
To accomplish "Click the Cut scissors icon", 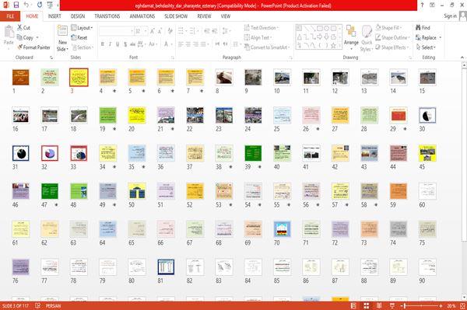I will point(19,27).
